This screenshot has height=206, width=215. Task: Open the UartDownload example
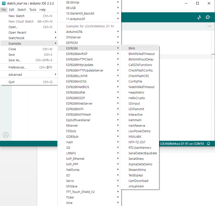(139, 181)
